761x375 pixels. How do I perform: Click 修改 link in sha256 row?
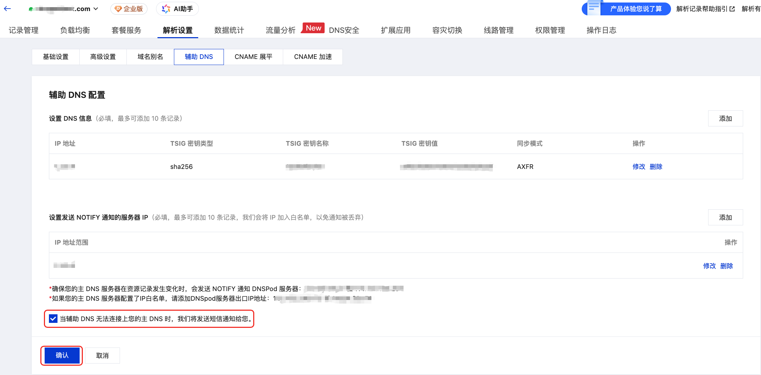[639, 167]
